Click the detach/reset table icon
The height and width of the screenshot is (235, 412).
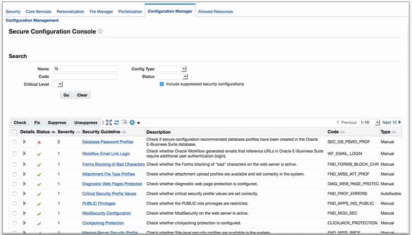(x=124, y=123)
